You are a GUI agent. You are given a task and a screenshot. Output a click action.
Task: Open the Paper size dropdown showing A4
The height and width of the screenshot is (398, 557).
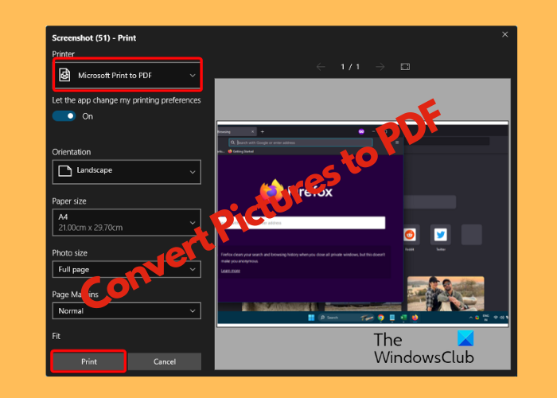tap(127, 222)
